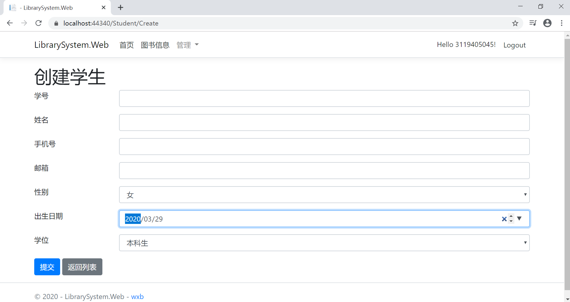This screenshot has width=570, height=302.
Task: Click the Hello 3119405045! account link
Action: pyautogui.click(x=466, y=45)
